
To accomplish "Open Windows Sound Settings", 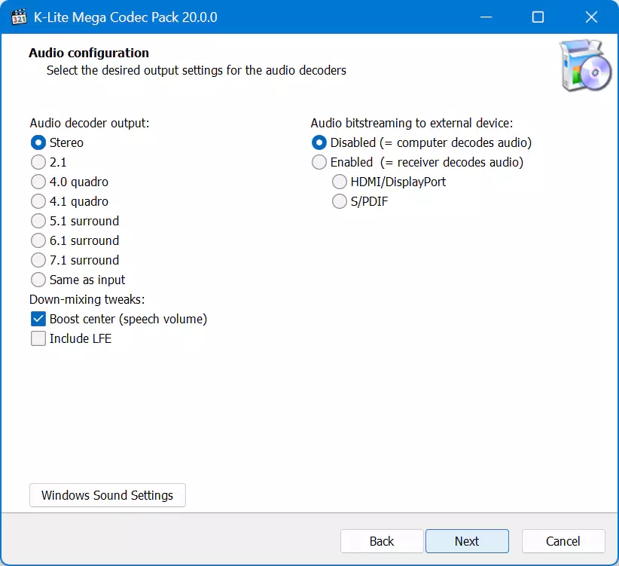I will 108,495.
